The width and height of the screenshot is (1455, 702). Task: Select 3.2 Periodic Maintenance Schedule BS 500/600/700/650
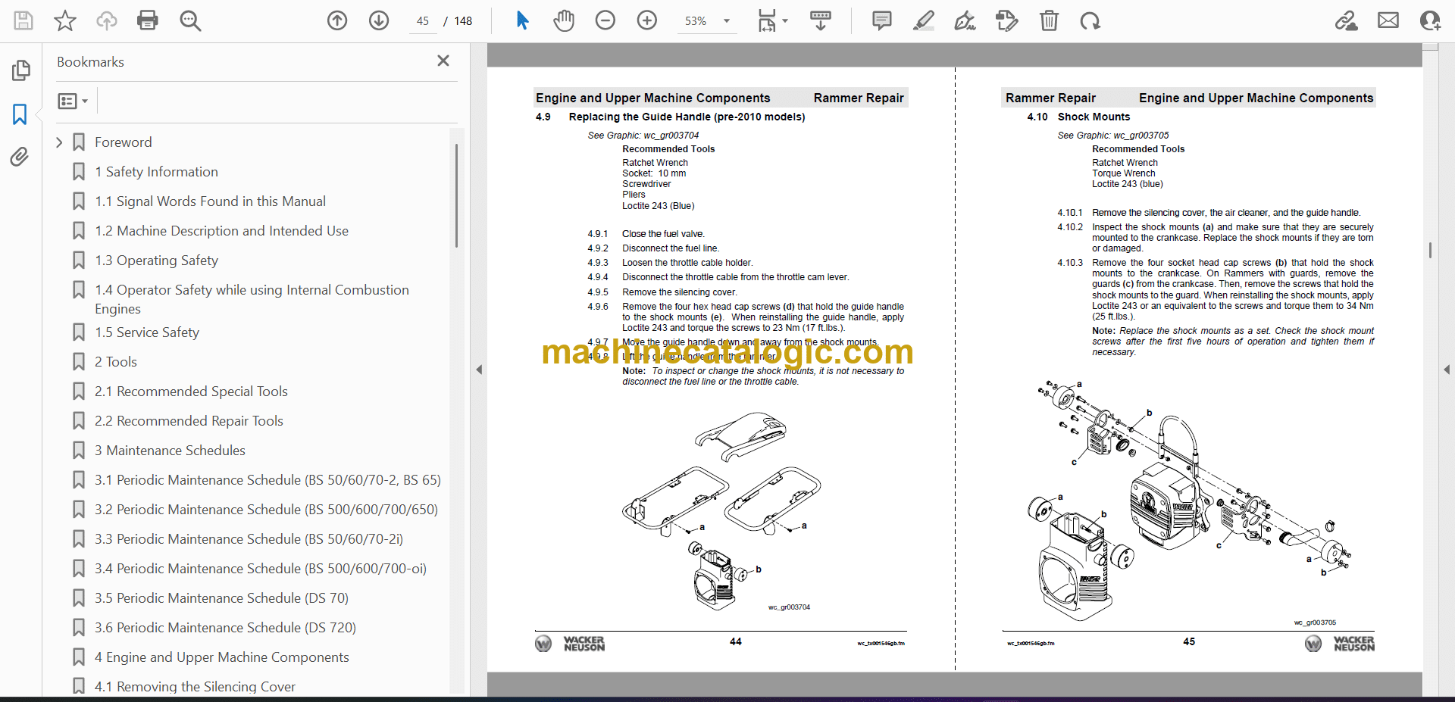[266, 510]
